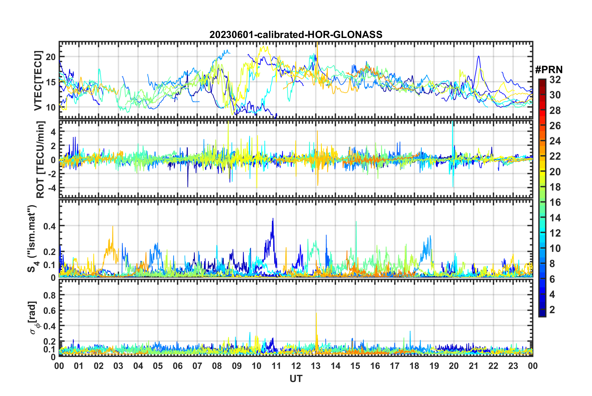
Task: Select the 13 hour tick label
Action: click(316, 365)
